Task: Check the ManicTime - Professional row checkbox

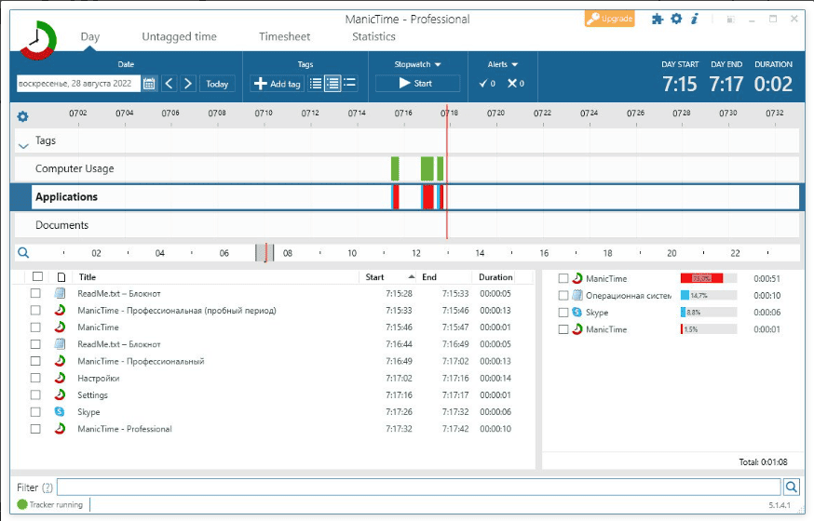Action: click(35, 429)
